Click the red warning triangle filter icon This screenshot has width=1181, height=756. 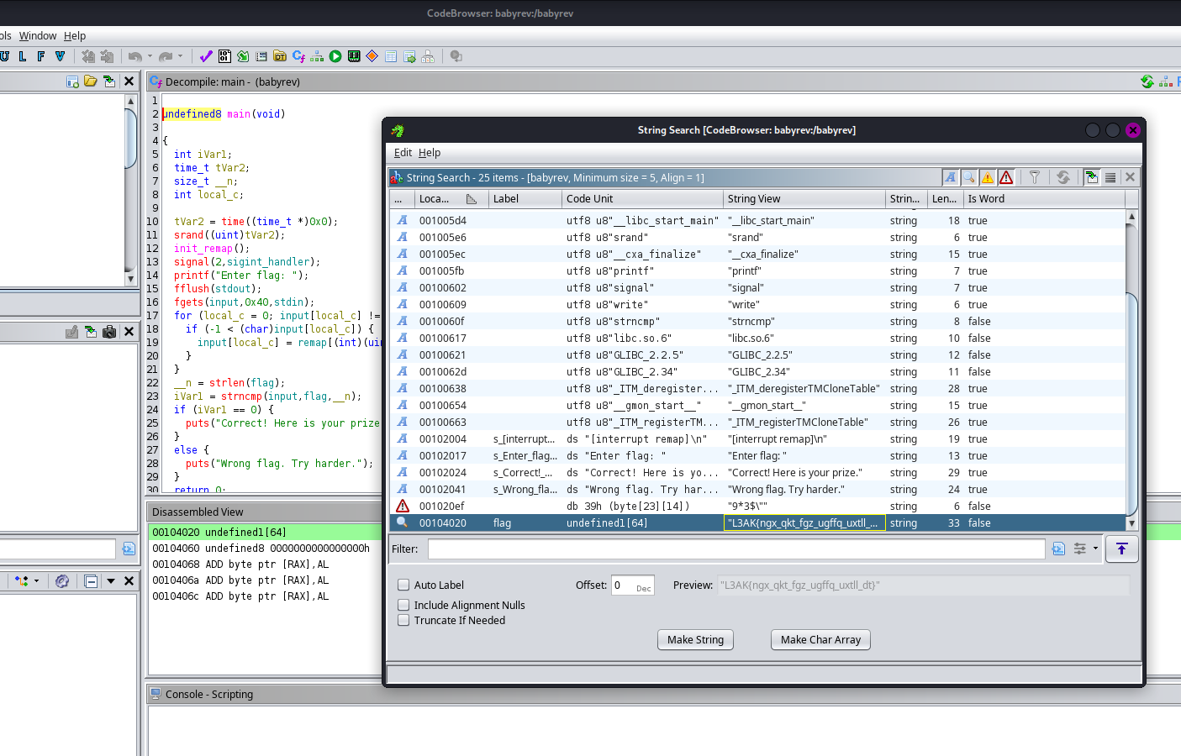coord(1006,177)
